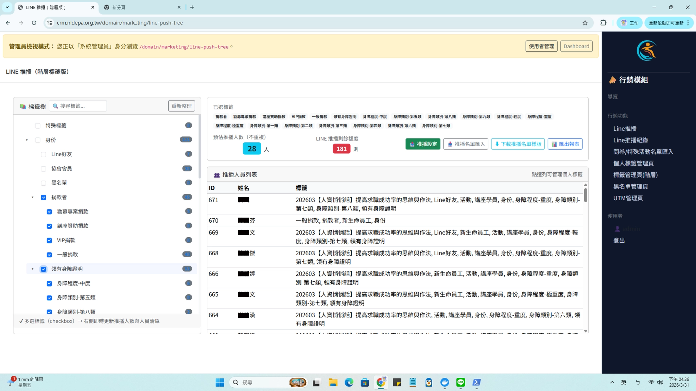Check the 黑名單 checkbox in the tag tree
This screenshot has height=391, width=696.
pos(43,183)
